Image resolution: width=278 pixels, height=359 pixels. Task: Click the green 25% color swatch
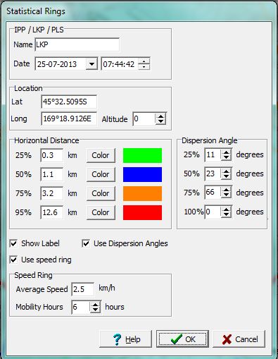pyautogui.click(x=142, y=155)
